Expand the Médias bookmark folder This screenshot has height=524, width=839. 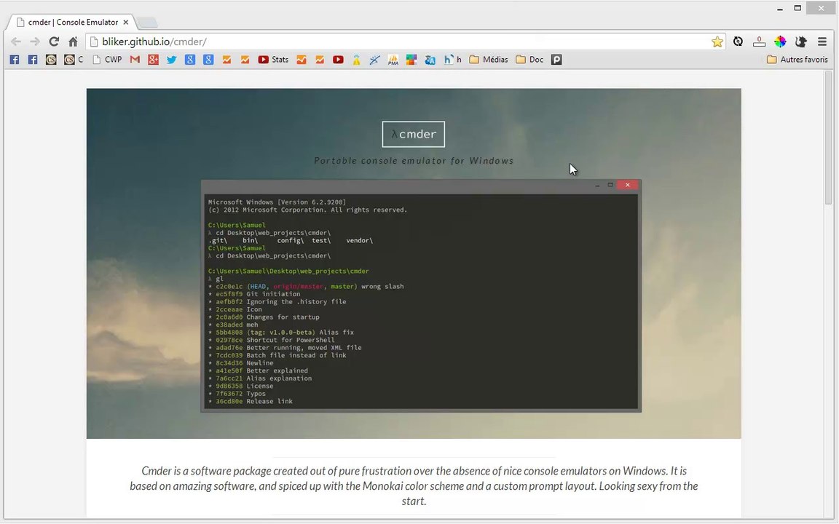489,60
